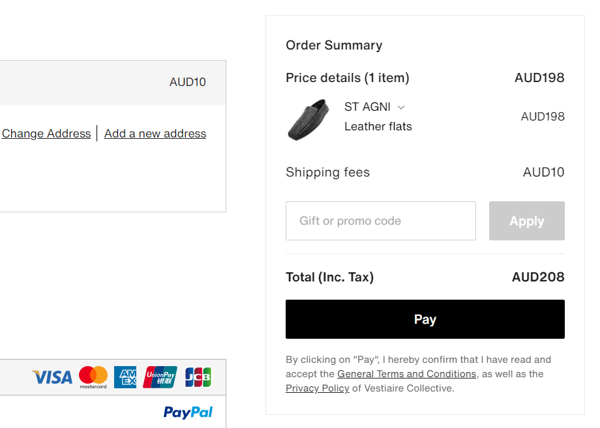600x428 pixels.
Task: Click the Price details heading
Action: [348, 78]
